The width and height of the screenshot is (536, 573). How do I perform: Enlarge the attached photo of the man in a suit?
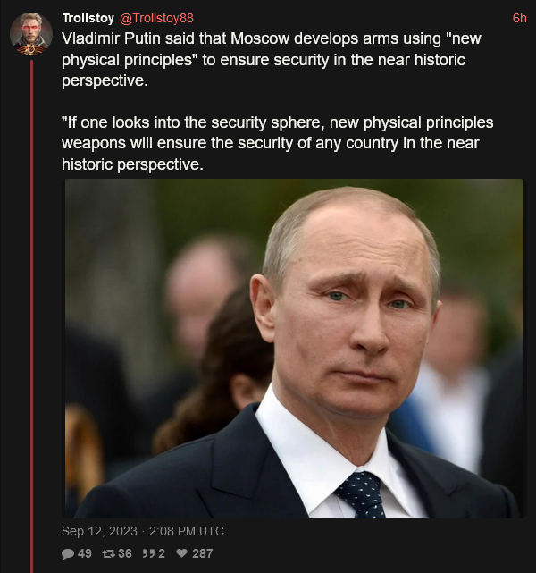pos(294,349)
